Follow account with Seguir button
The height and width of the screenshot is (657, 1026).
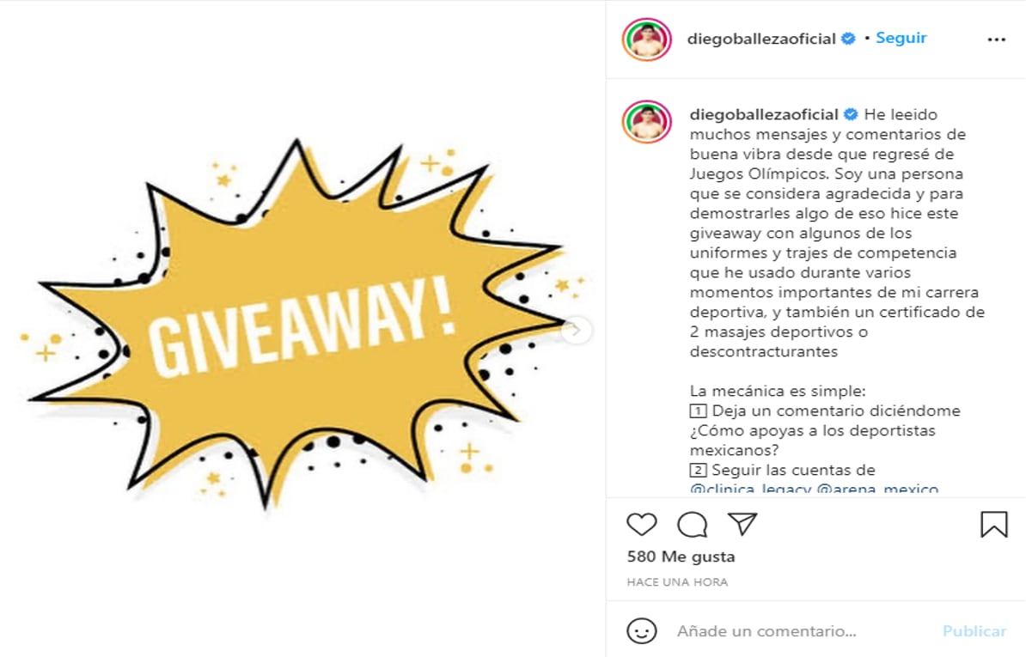(901, 38)
